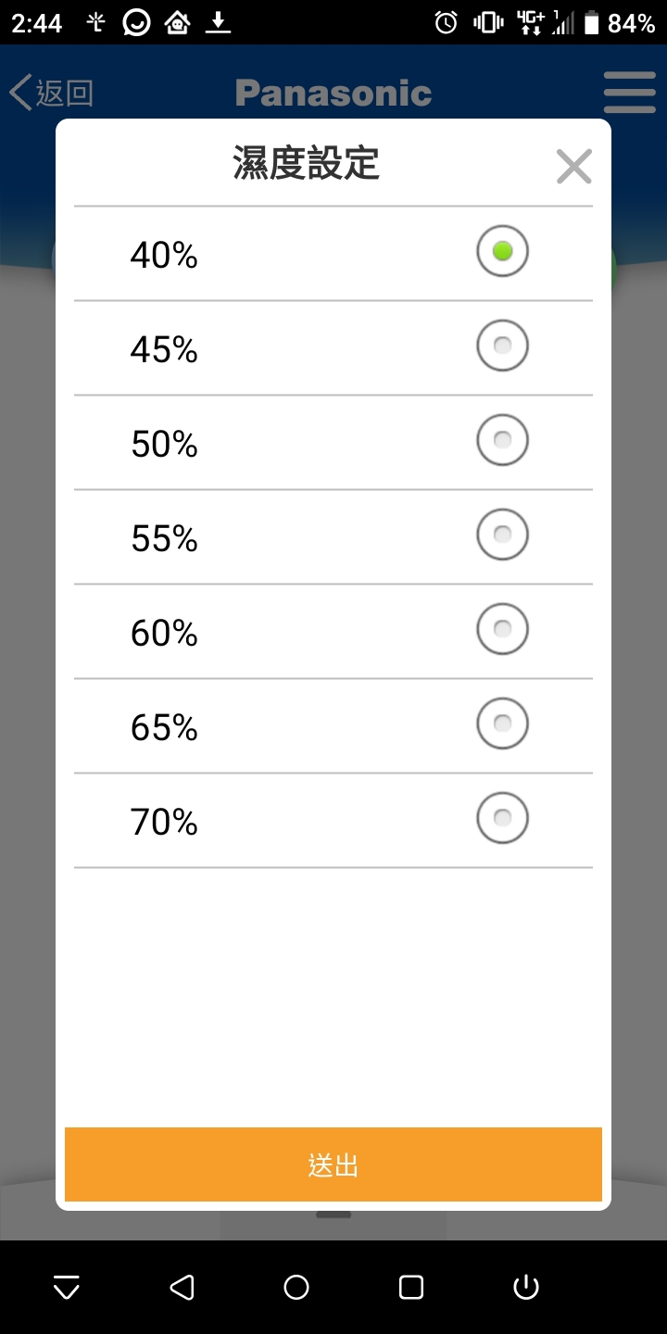The image size is (667, 1334).
Task: Select the 40% humidity radio button
Action: 502,251
